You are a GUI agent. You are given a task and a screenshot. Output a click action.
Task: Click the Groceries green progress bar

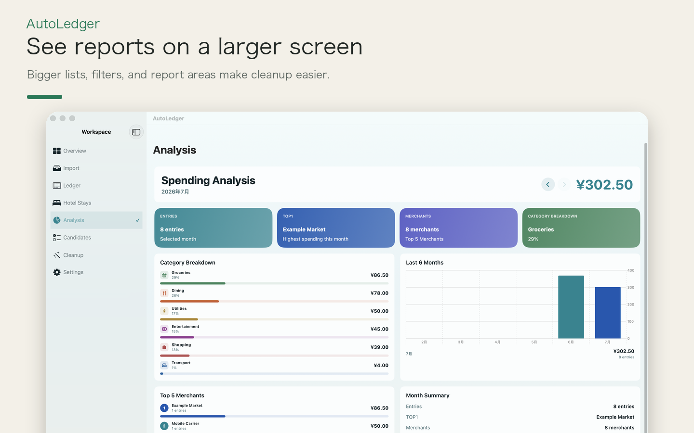point(193,283)
